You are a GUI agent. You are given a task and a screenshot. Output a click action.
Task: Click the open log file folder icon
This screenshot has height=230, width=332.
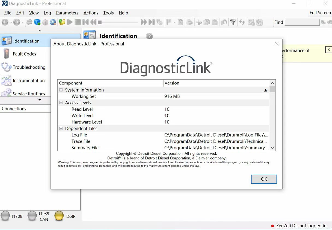(62, 22)
